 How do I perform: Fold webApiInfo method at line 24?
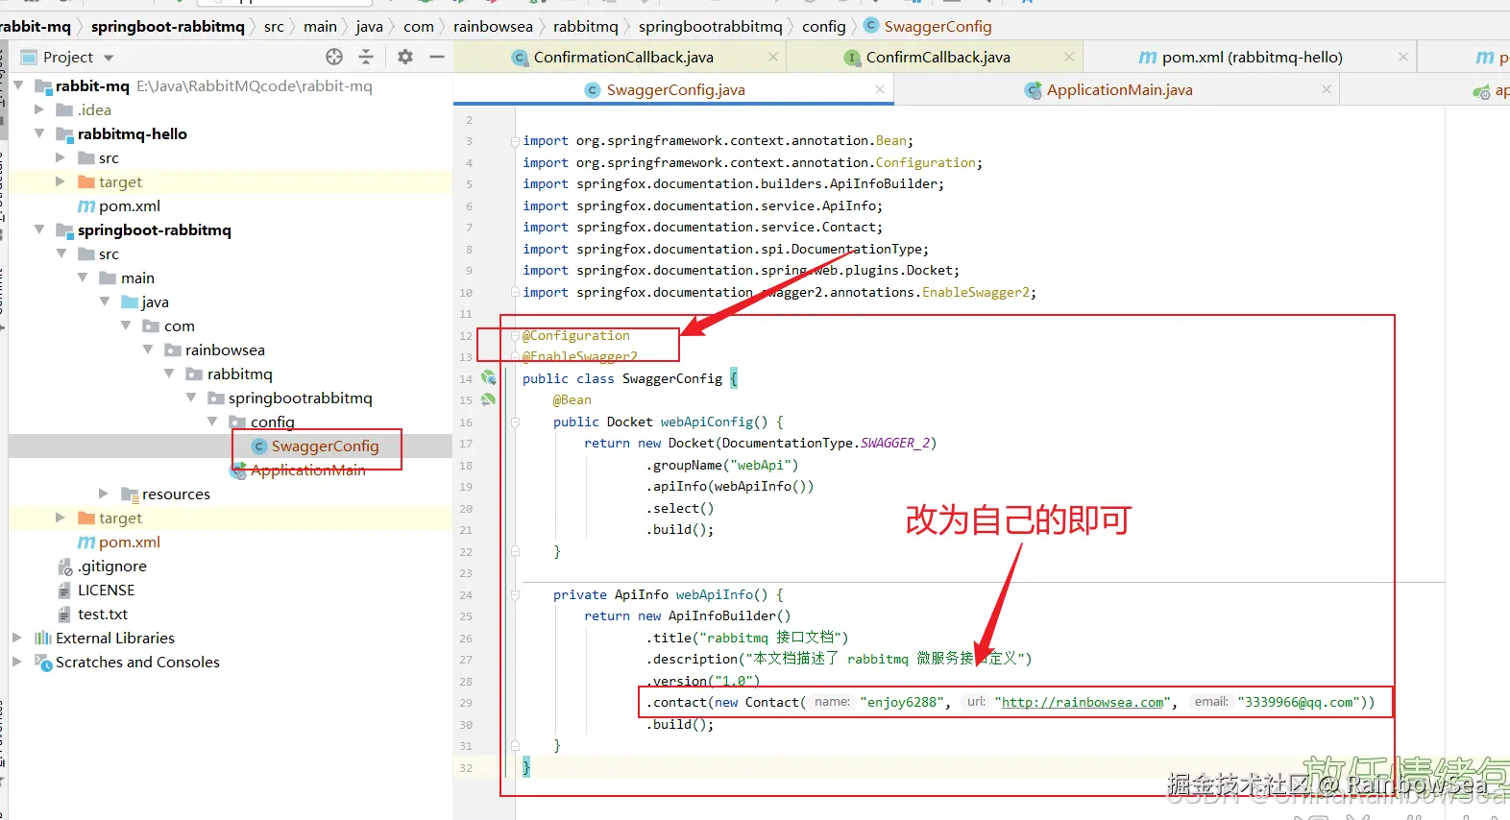pyautogui.click(x=515, y=594)
